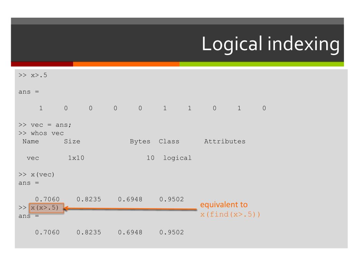This screenshot has width=355, height=266.
Task: Click the "logical" class value
Action: click(x=177, y=158)
